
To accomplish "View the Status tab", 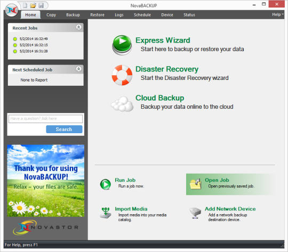I will pos(189,15).
